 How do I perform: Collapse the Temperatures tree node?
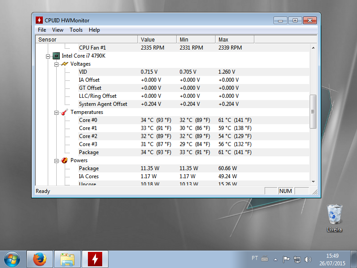(56, 113)
